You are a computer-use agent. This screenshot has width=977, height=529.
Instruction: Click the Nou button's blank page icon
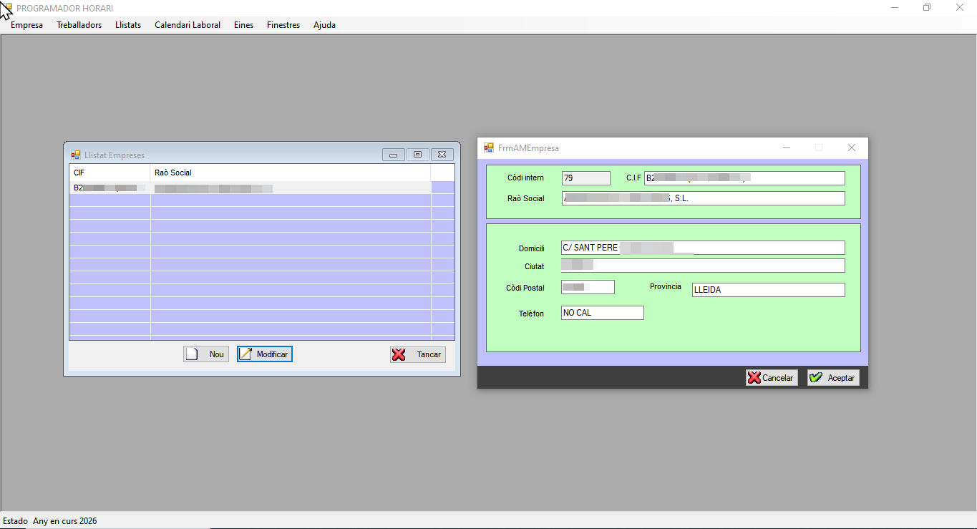coord(191,354)
